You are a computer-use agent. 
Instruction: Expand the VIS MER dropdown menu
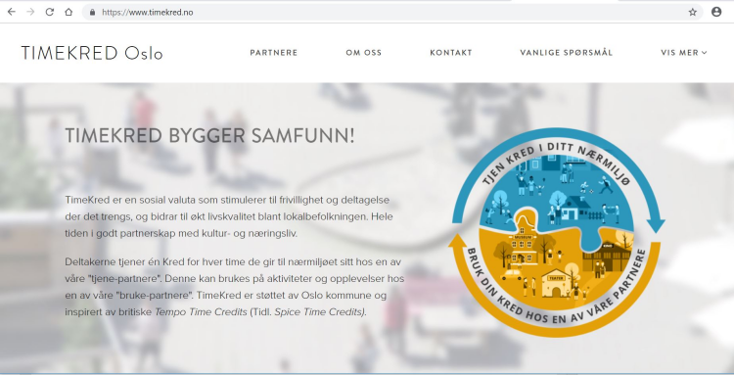tap(684, 53)
